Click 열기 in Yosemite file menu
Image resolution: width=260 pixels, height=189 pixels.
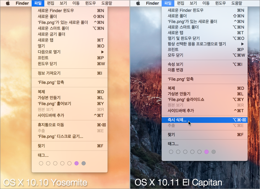point(69,46)
